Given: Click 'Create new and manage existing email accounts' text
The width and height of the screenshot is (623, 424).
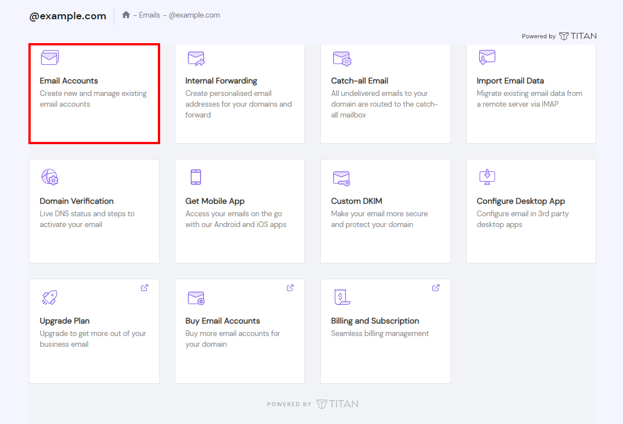Looking at the screenshot, I should [93, 98].
